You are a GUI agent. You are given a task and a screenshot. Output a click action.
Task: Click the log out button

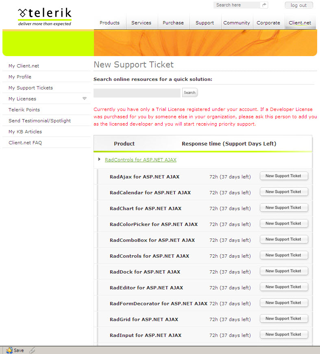click(x=299, y=5)
